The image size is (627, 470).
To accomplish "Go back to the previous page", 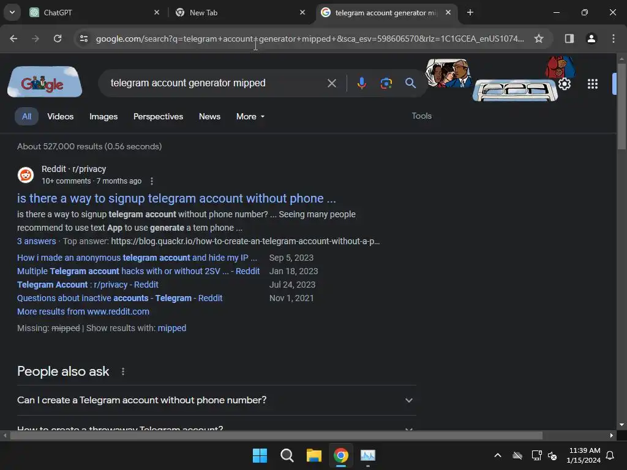I will [13, 39].
